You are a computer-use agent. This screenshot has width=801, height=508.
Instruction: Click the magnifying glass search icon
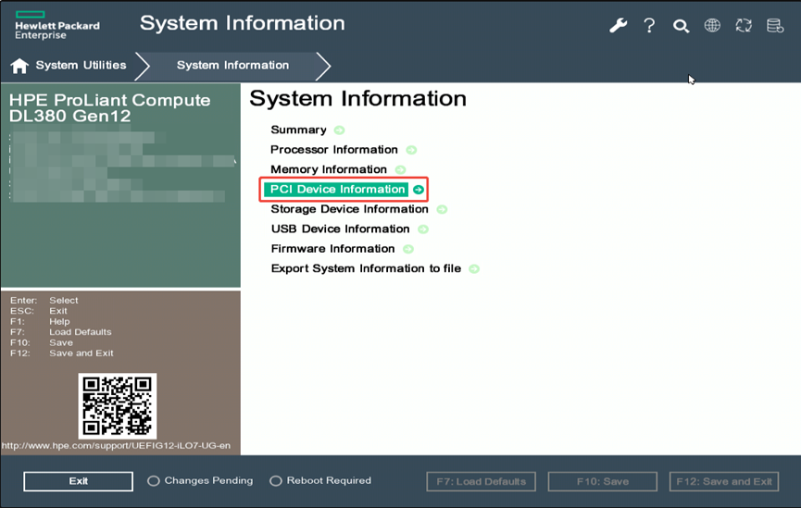[x=681, y=26]
